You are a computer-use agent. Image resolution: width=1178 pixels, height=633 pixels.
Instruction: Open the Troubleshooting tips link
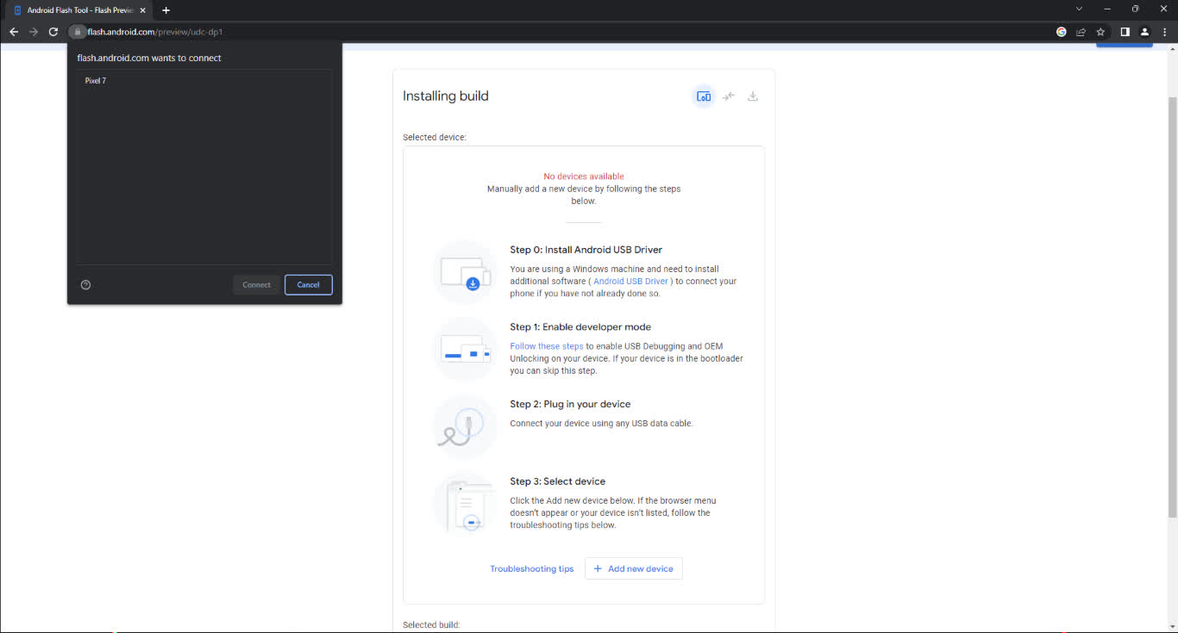(531, 569)
